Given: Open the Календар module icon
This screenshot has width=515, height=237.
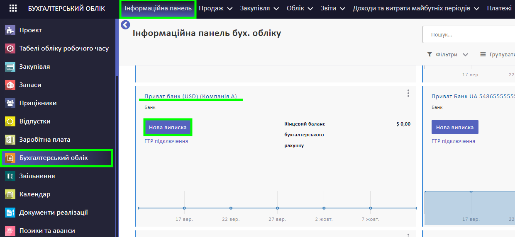Looking at the screenshot, I should click(x=10, y=194).
